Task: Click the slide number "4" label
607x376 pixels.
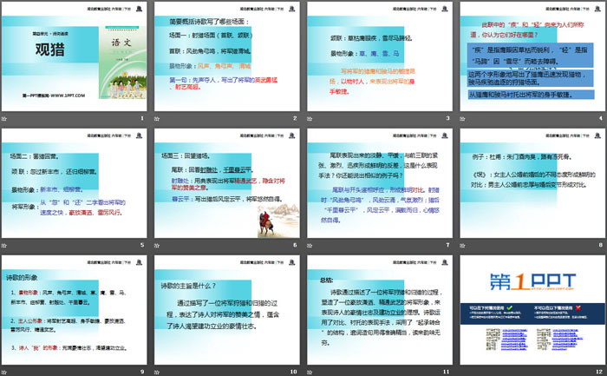Action: [601, 118]
